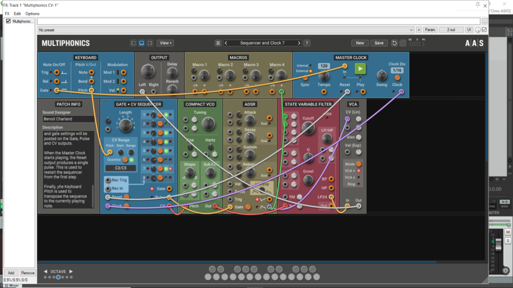Click the filter BP output jack

332,179
